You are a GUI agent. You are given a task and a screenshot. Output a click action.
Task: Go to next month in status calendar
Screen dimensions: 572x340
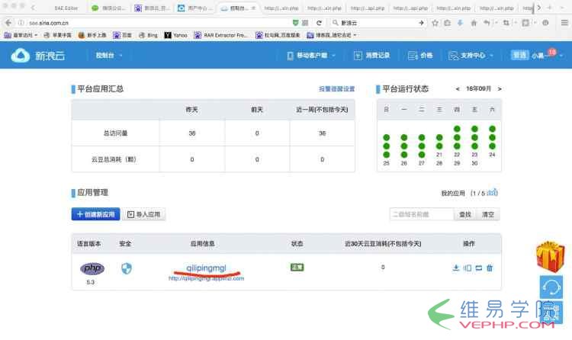tap(500, 88)
